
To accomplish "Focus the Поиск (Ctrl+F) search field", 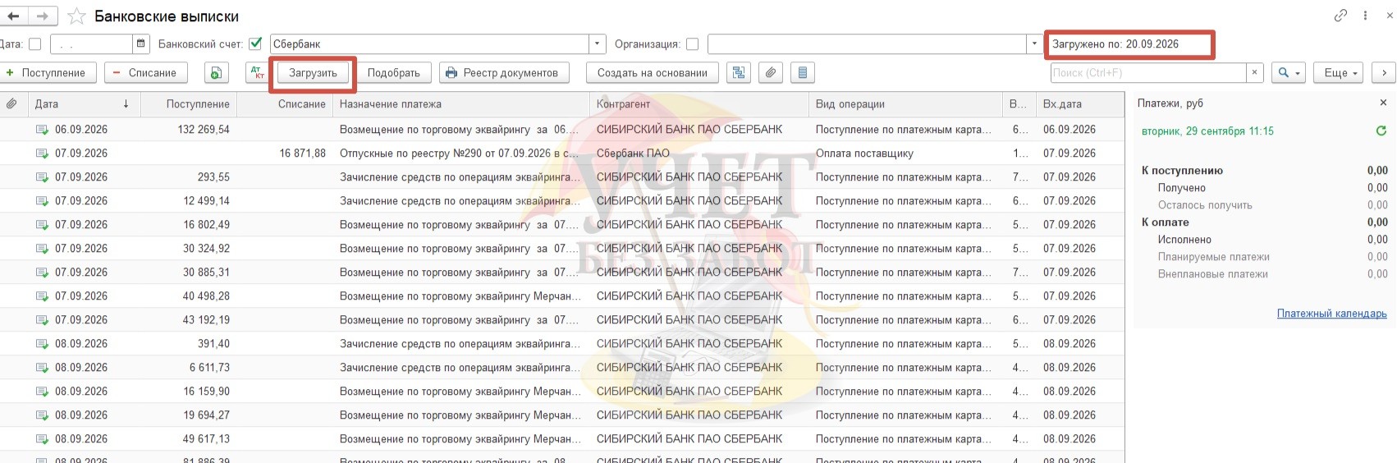I will [x=1148, y=73].
